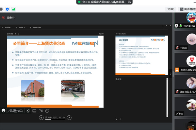Select the 外服贤益主持人 participant avatar

click(191, 83)
